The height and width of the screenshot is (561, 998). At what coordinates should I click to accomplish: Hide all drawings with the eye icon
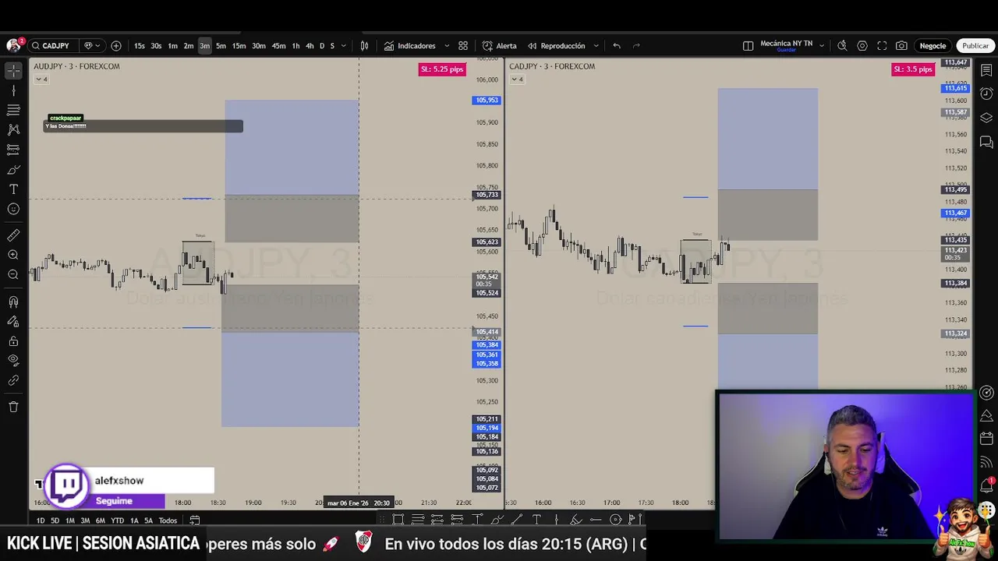click(x=13, y=360)
